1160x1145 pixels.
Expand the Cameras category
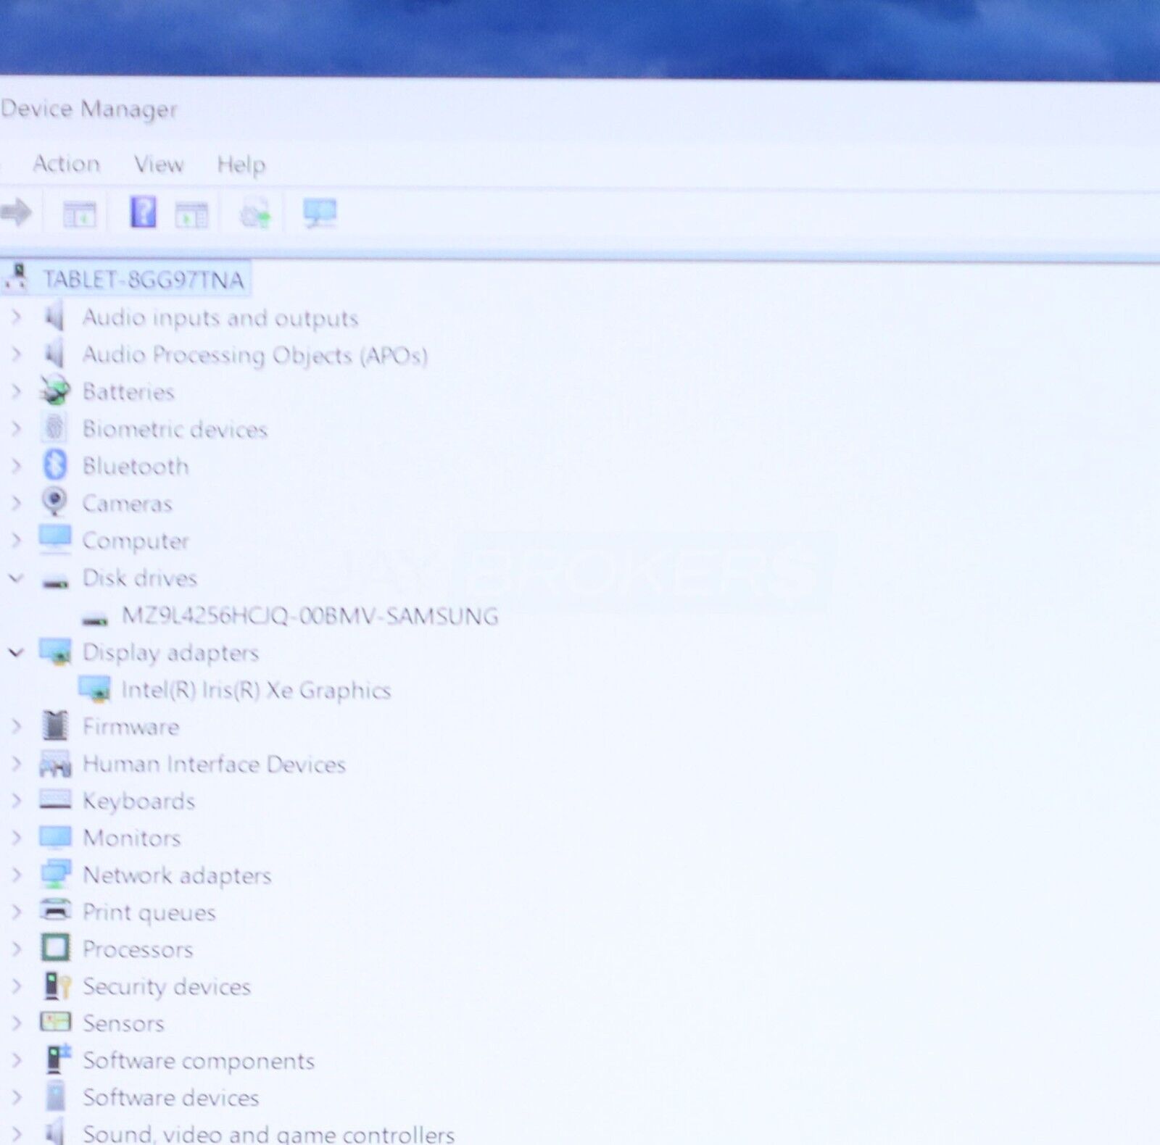tap(16, 503)
